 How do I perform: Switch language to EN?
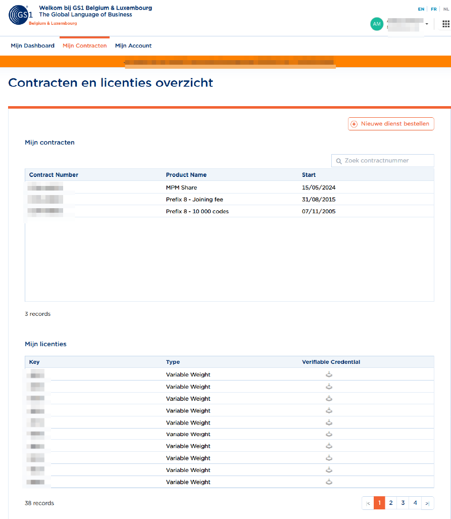[x=421, y=9]
